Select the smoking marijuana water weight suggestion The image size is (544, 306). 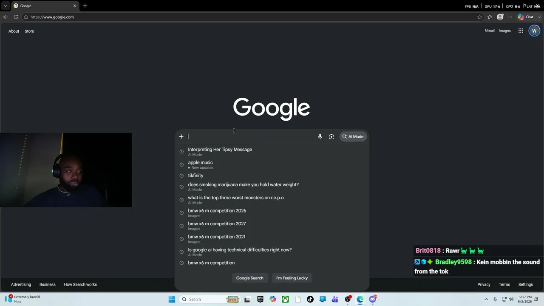[272, 187]
